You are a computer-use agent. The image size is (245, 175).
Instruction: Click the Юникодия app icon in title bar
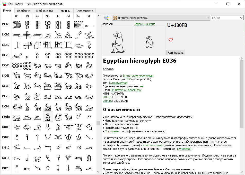click(x=4, y=4)
